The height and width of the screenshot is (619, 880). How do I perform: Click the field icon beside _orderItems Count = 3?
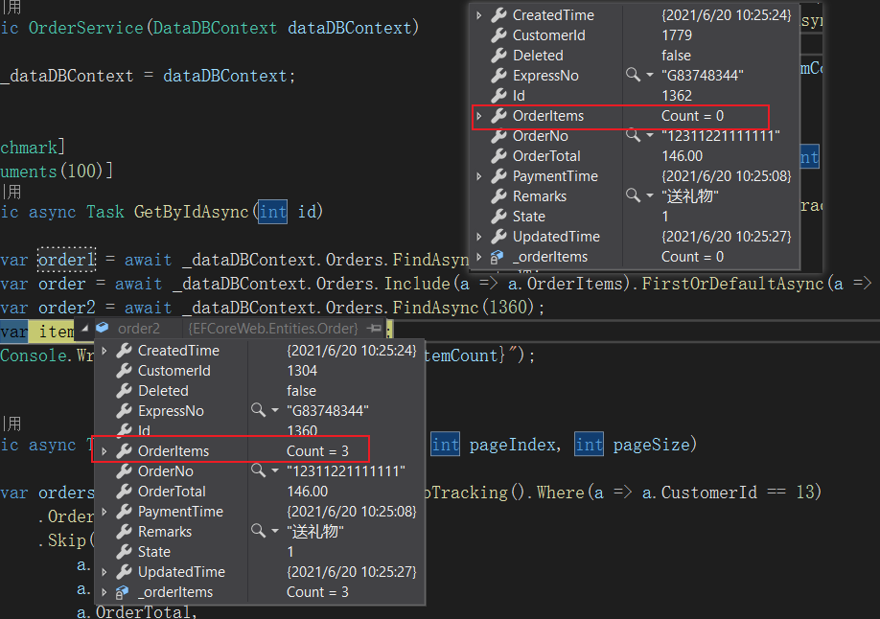123,592
